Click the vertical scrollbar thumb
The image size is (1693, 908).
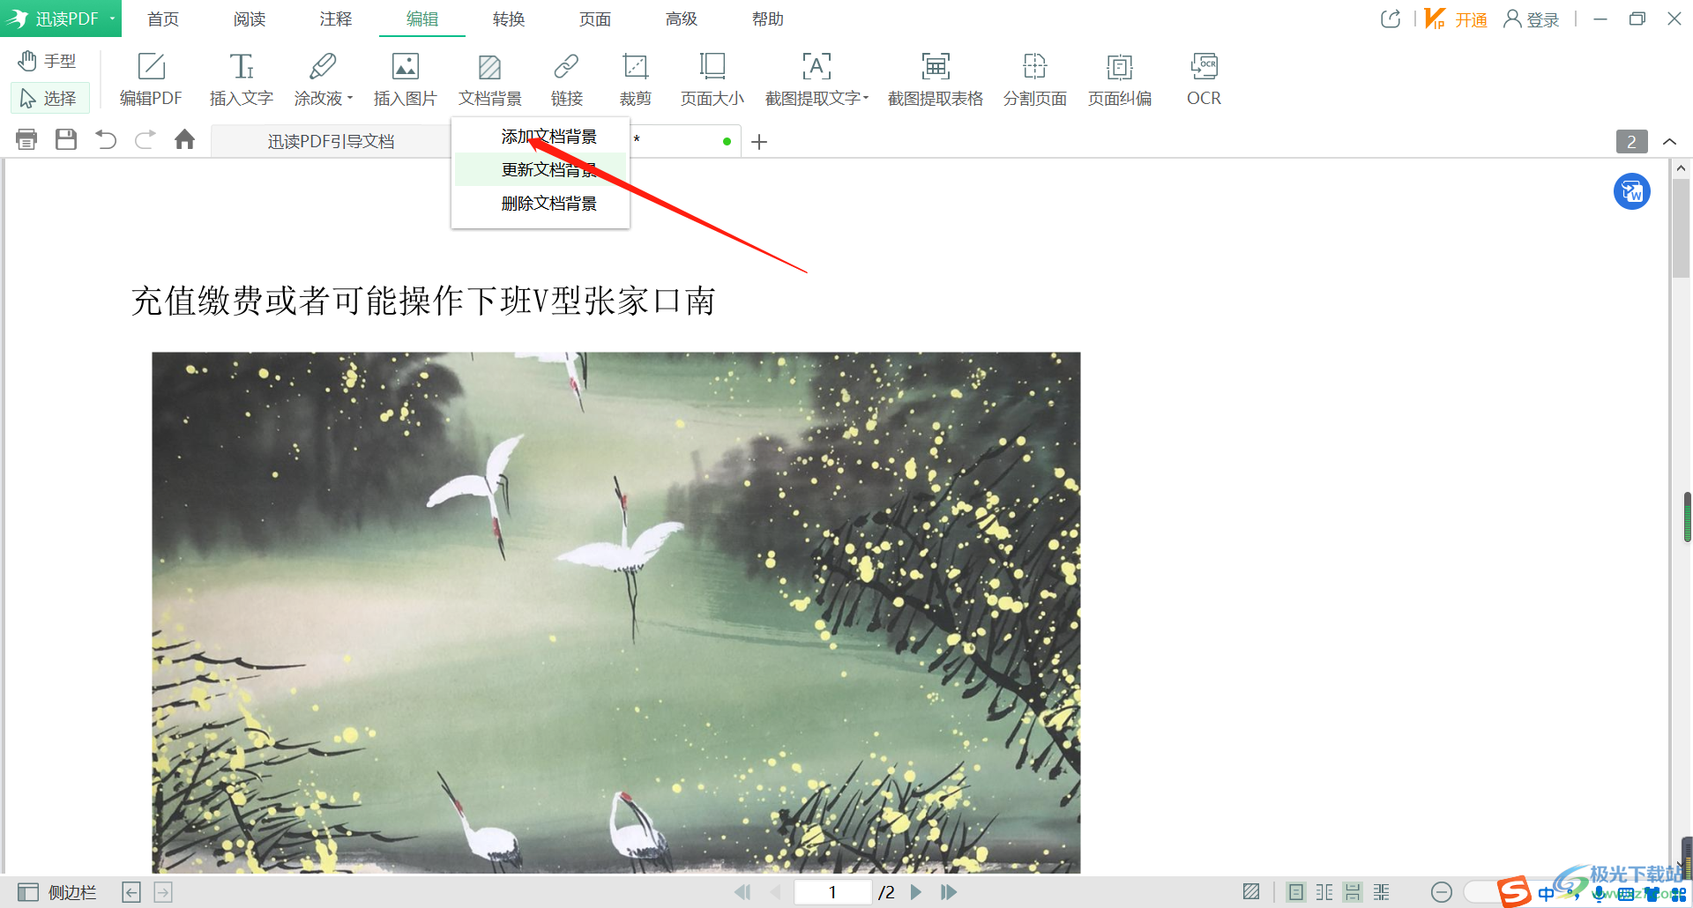(1681, 227)
